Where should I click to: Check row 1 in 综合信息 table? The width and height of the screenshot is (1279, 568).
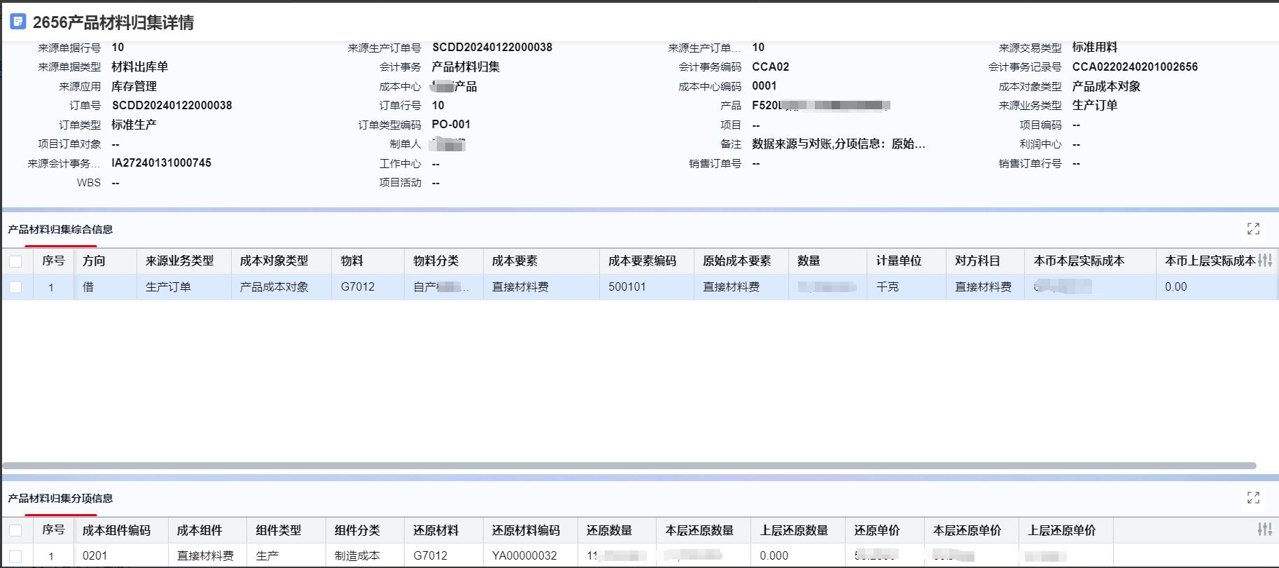pos(15,287)
